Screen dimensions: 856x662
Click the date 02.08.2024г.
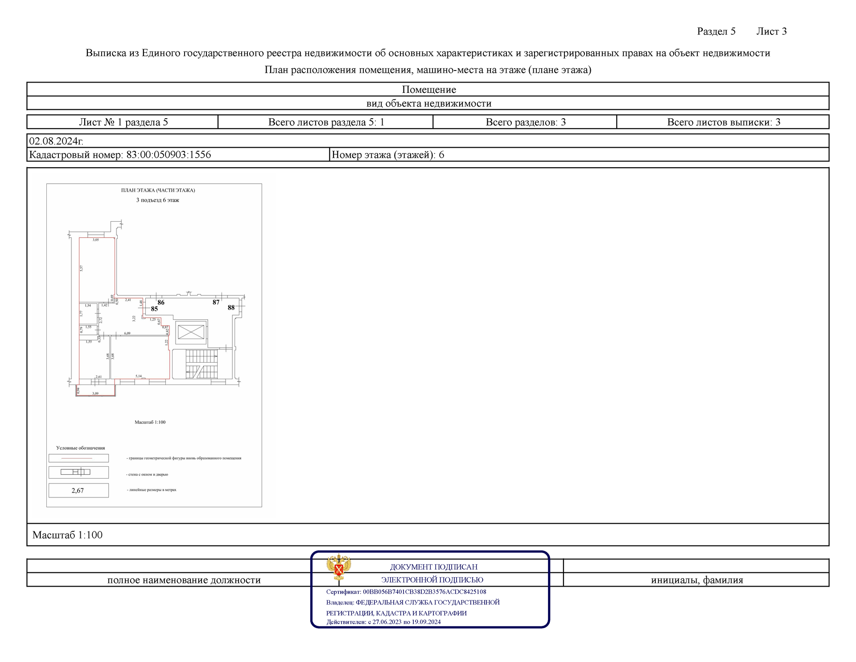[56, 141]
